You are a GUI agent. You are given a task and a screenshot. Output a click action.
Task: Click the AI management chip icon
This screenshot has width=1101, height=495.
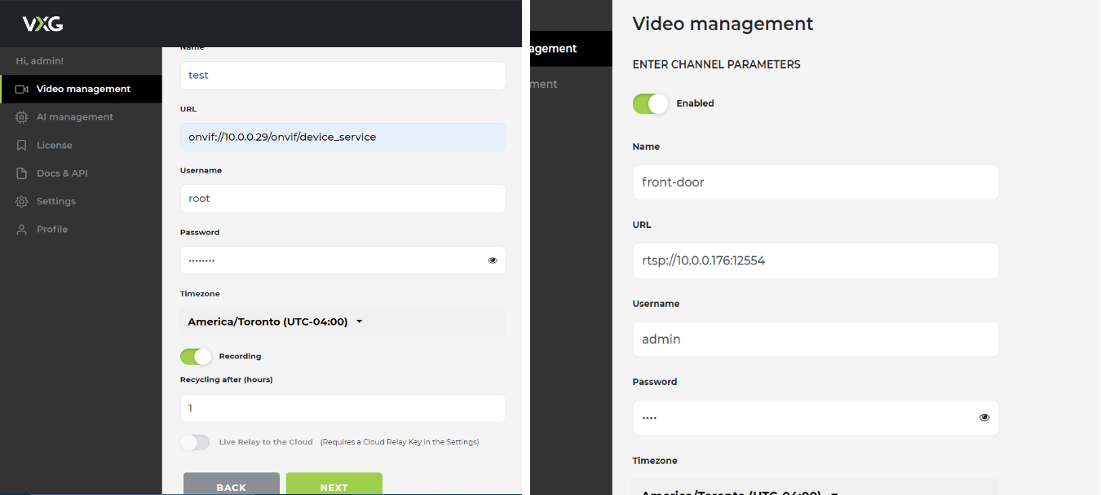tap(22, 117)
